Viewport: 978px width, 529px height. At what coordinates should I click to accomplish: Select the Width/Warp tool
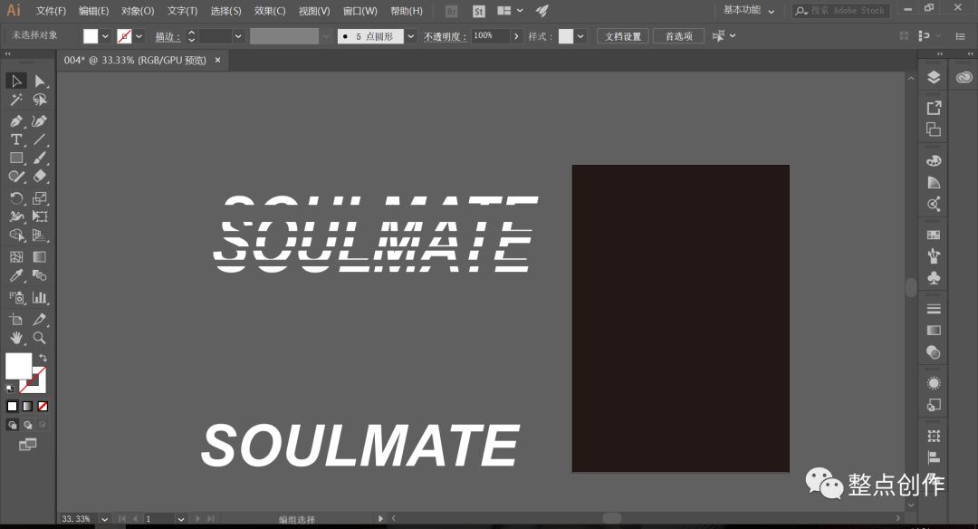16,217
